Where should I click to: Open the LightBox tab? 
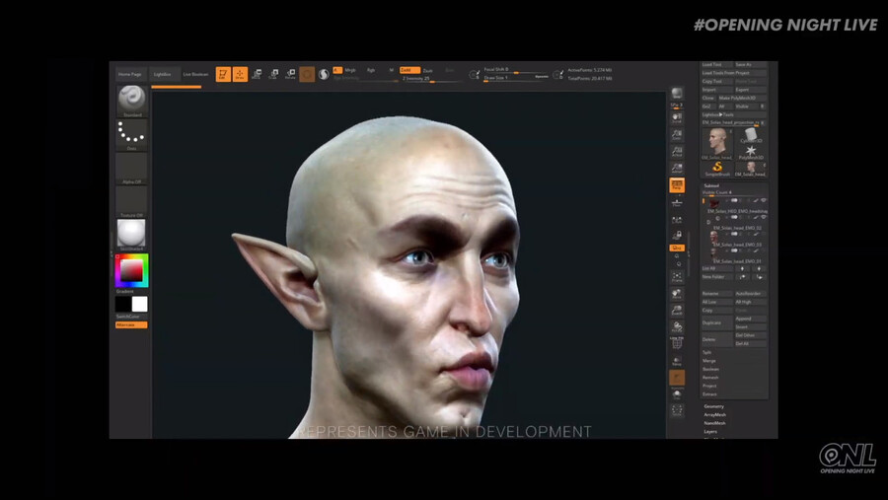[x=162, y=74]
